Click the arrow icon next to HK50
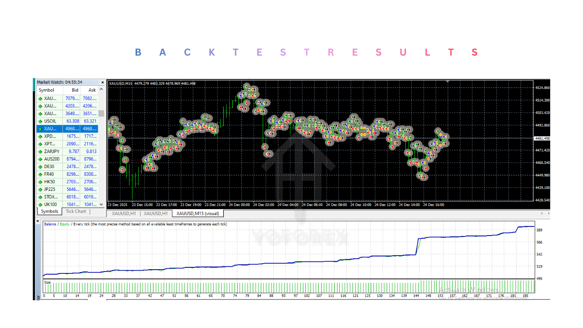583x328 pixels. (x=41, y=181)
